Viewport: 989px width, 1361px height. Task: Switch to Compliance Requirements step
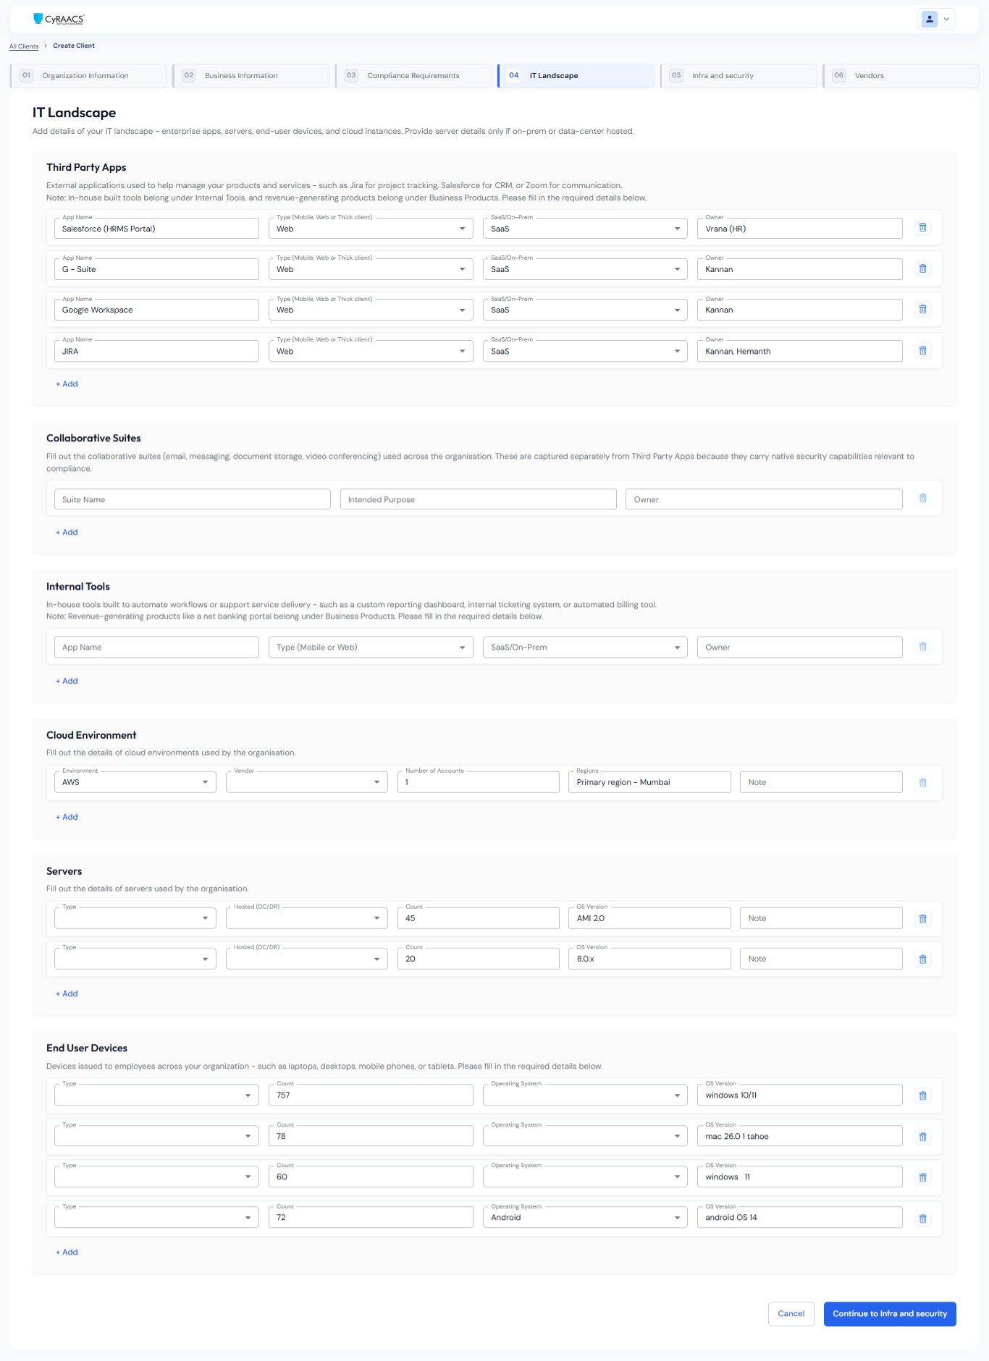point(414,75)
